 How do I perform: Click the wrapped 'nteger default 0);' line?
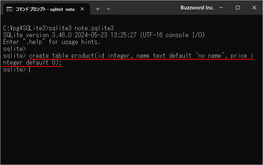[x=33, y=62]
